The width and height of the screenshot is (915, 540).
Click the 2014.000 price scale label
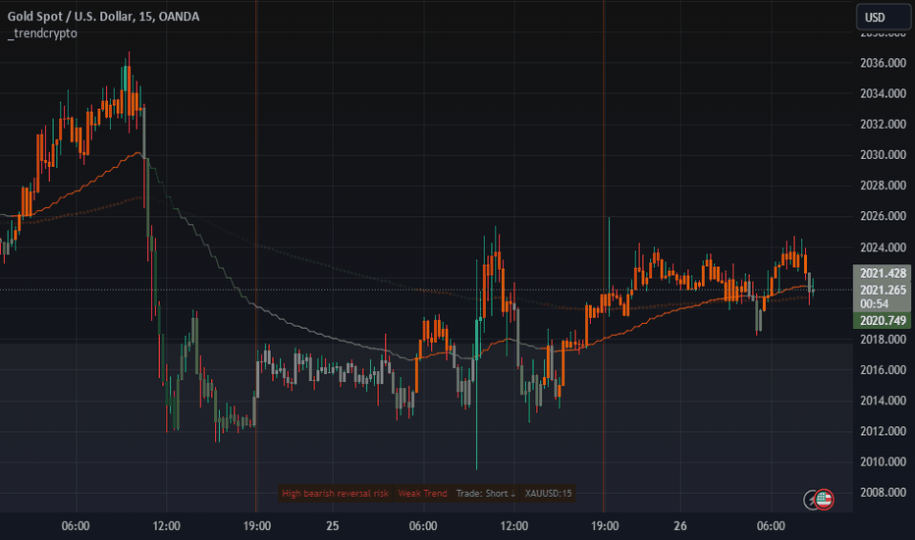[883, 401]
